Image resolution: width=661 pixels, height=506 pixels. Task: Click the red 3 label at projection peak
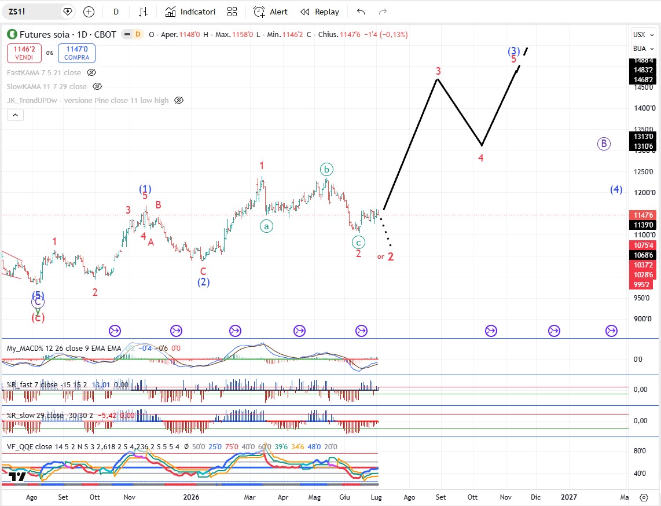click(438, 71)
